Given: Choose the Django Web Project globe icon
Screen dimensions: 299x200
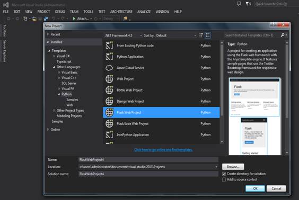Looking at the screenshot, I should (109, 101).
